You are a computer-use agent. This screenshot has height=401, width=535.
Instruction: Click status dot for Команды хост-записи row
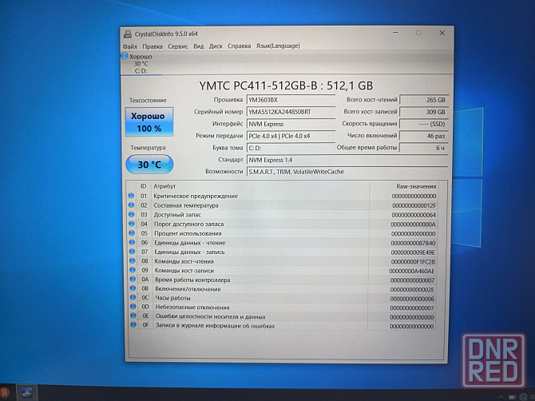click(133, 270)
